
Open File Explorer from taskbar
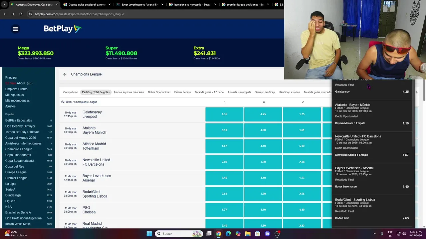click(248, 234)
